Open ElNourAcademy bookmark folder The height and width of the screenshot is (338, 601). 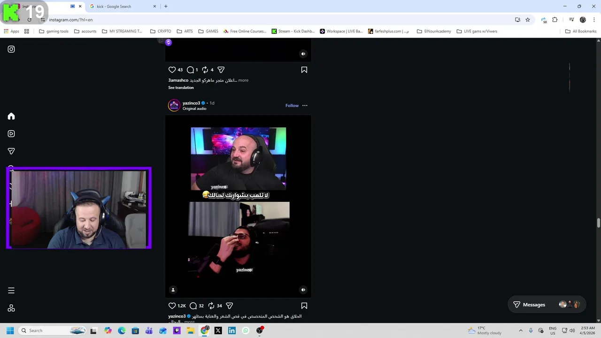coord(434,31)
